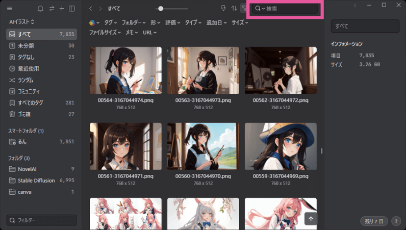
Task: Open the サイズ filter dropdown
Action: [x=240, y=23]
